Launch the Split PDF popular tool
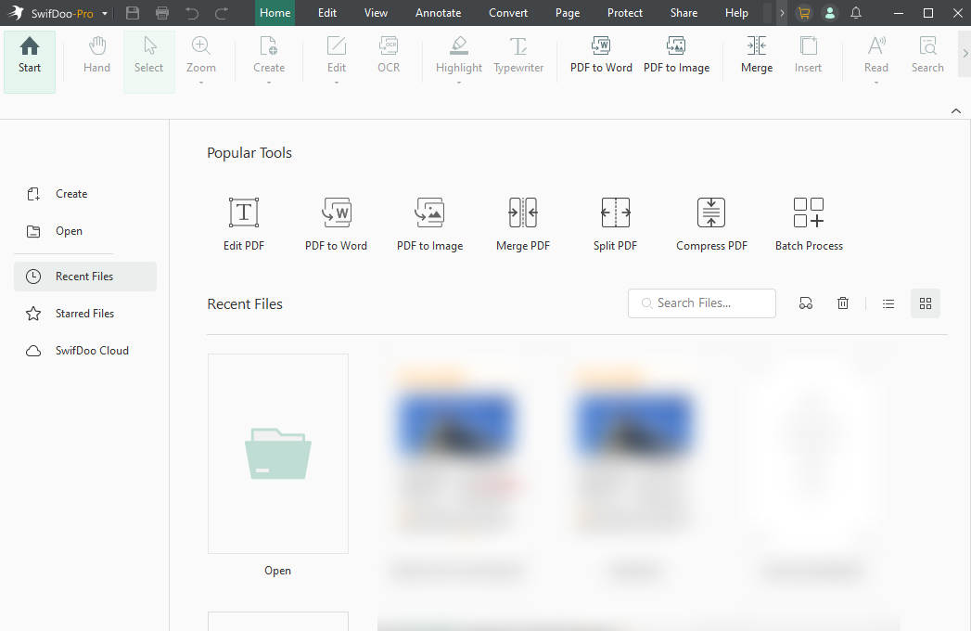 (x=615, y=223)
